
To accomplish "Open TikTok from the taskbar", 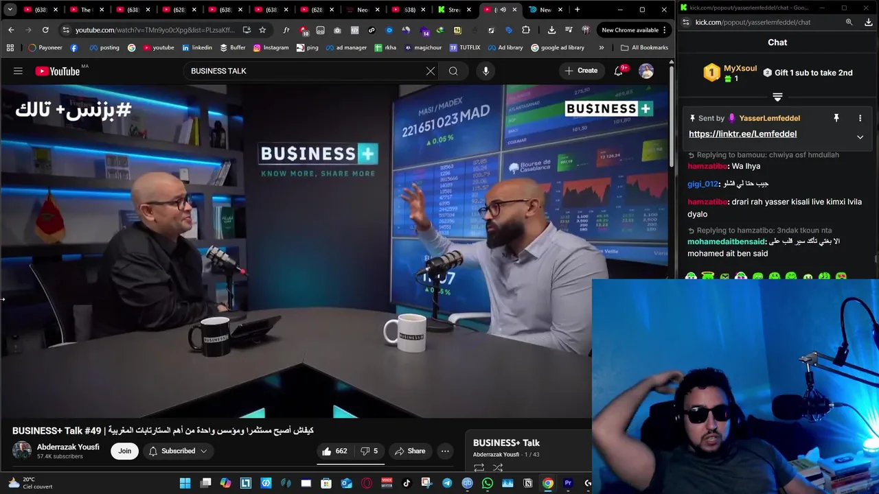I will pyautogui.click(x=407, y=484).
